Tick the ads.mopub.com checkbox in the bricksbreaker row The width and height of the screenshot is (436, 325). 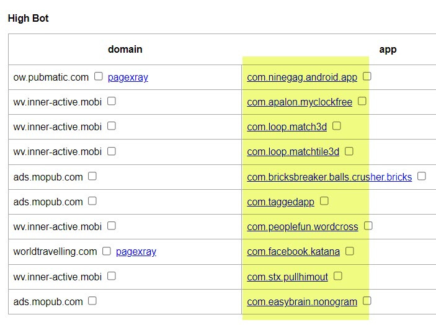click(x=92, y=176)
